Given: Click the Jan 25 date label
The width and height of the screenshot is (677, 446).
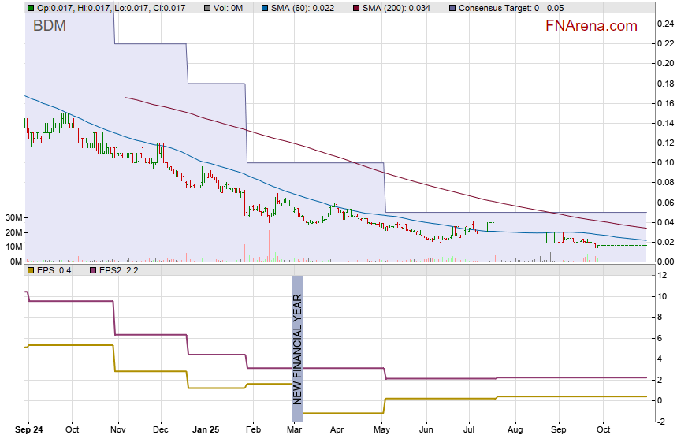Looking at the screenshot, I should [206, 430].
